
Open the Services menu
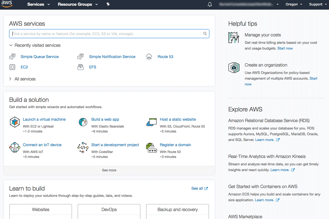(x=36, y=4)
